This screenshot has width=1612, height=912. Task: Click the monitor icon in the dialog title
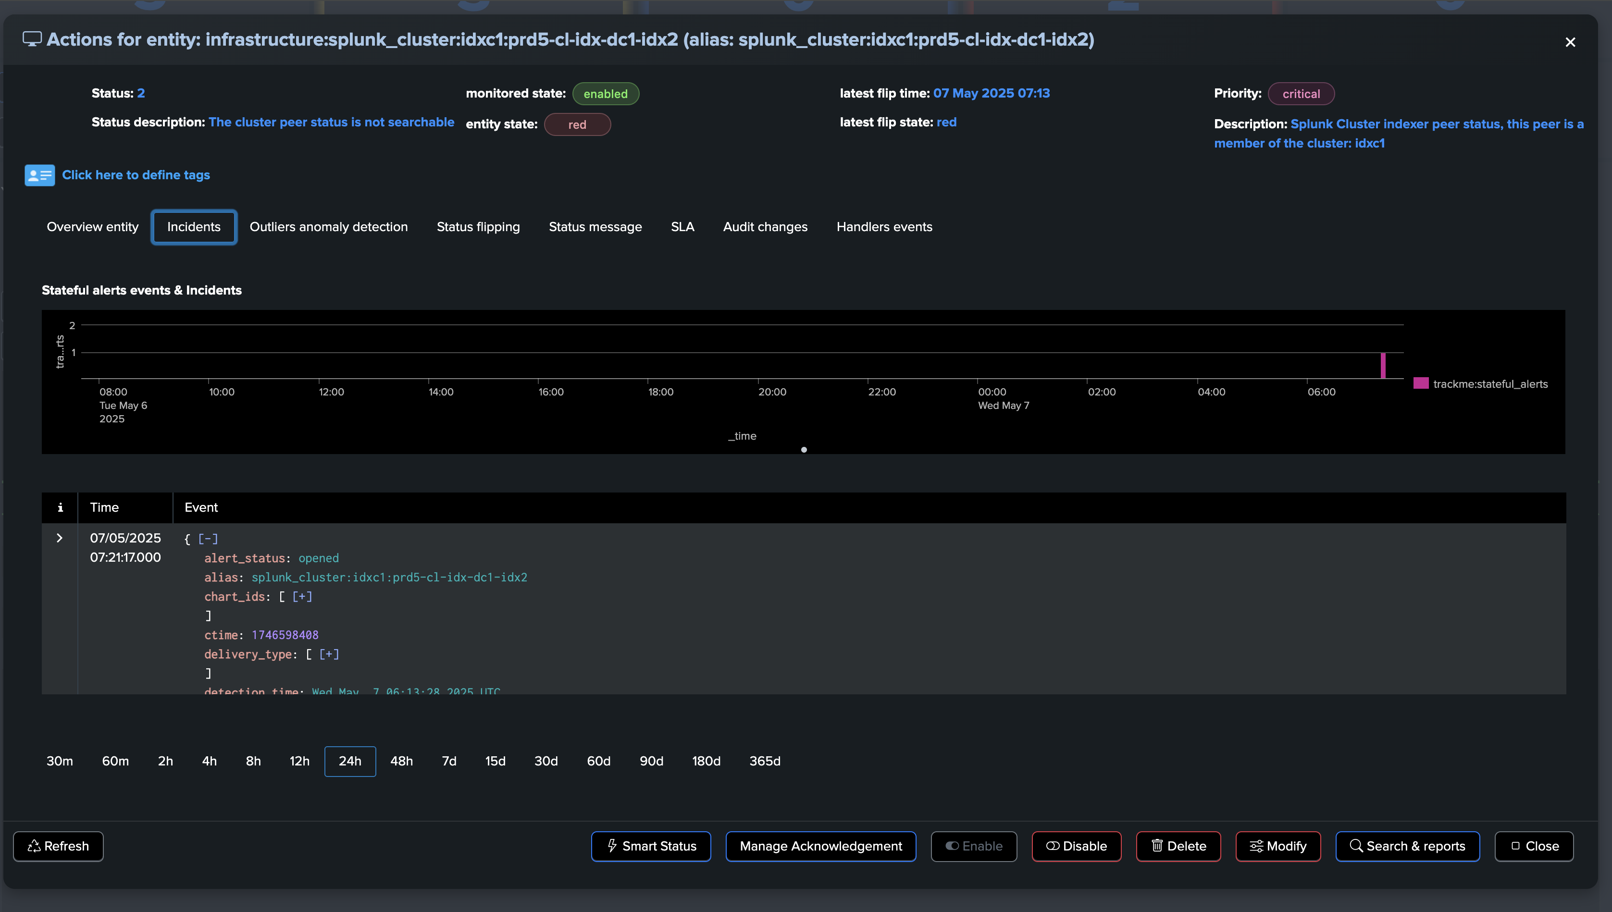(x=32, y=39)
